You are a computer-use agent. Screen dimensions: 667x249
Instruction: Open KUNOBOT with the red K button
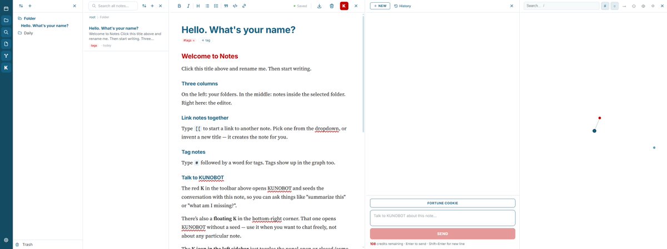click(x=344, y=6)
